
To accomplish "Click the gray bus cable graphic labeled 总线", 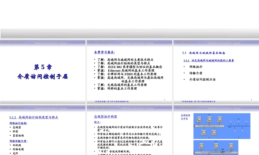I will click(209, 126).
